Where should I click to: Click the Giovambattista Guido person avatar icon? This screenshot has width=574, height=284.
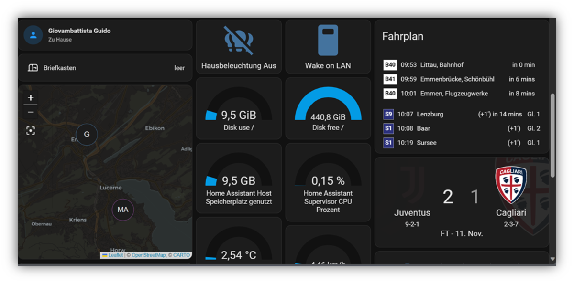[x=33, y=35]
